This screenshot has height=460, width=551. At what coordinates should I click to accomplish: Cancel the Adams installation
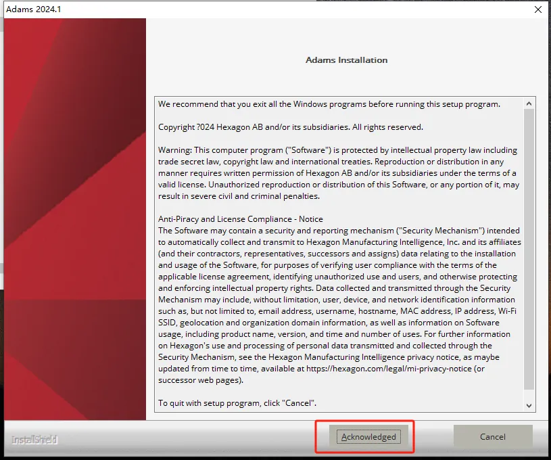[493, 436]
